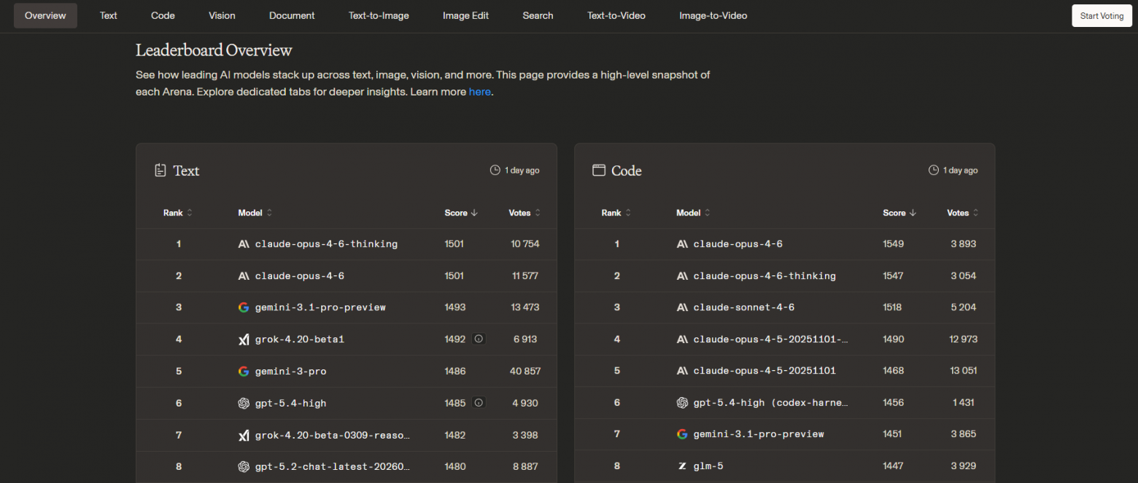Go to the Image-to-Video tab

(x=713, y=15)
